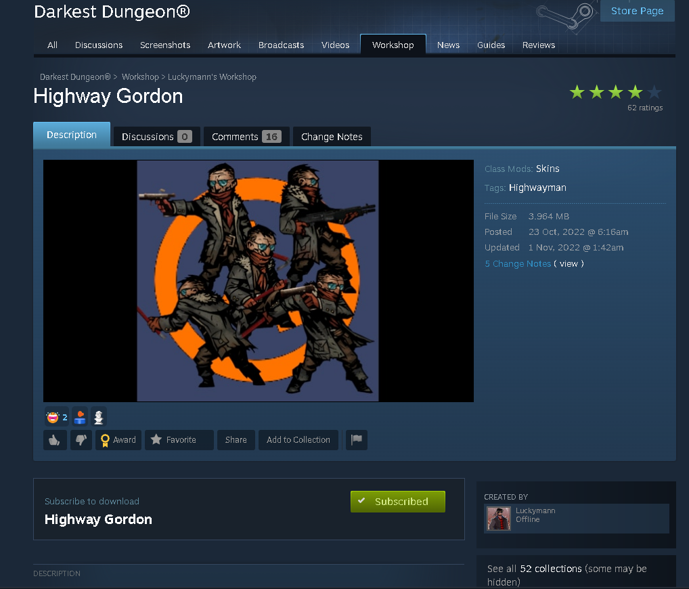Open the News hub tab
689x589 pixels.
coord(448,45)
